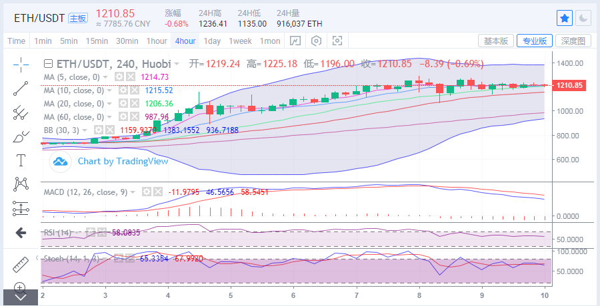This screenshot has height=306, width=600.
Task: Select the 1mon interval
Action: click(x=270, y=41)
